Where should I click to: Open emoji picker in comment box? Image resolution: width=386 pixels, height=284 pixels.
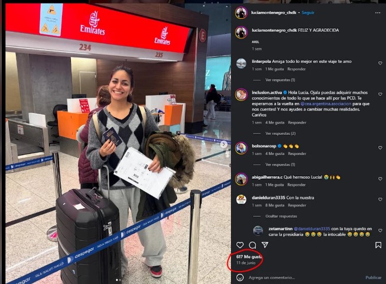(240, 277)
